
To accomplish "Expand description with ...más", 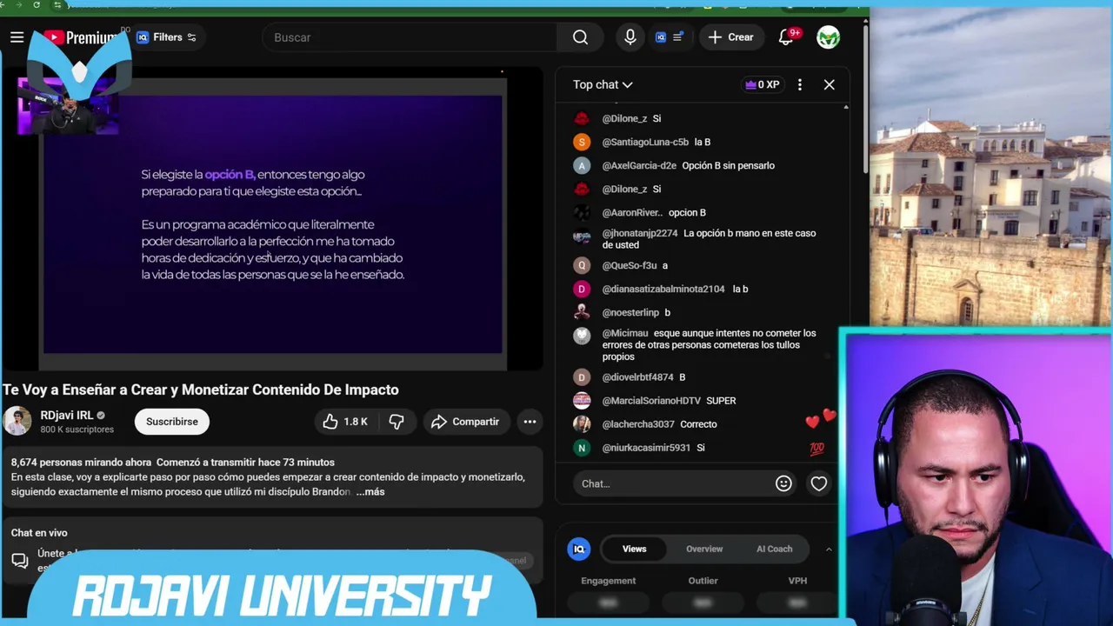I will (370, 491).
